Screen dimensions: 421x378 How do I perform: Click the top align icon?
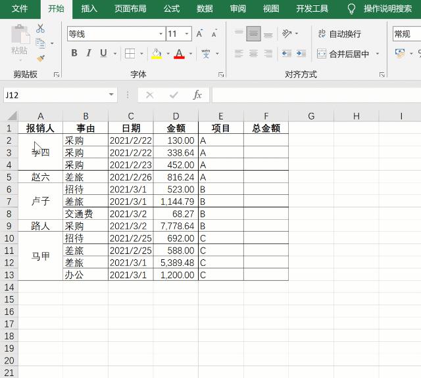(x=239, y=33)
